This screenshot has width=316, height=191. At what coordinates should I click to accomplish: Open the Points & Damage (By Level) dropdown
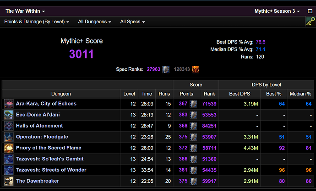[x=37, y=21]
